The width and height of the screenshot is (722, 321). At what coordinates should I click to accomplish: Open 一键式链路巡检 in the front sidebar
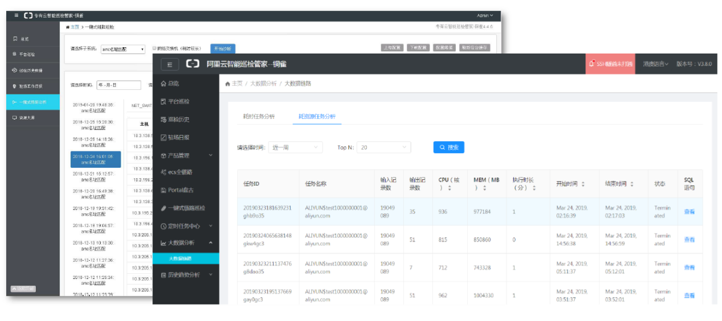183,208
